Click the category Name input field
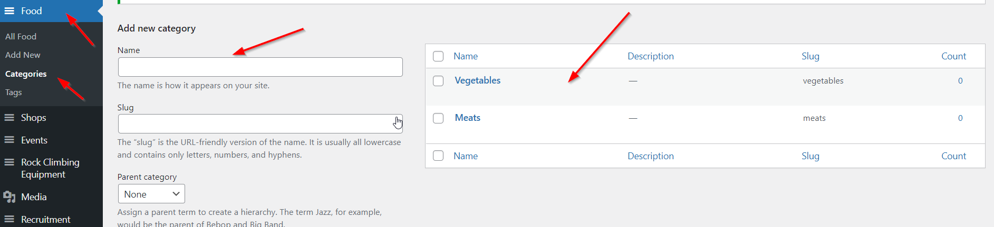Image resolution: width=994 pixels, height=227 pixels. tap(260, 67)
